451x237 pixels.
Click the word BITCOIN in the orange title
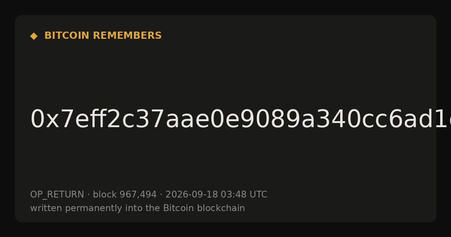coord(67,36)
